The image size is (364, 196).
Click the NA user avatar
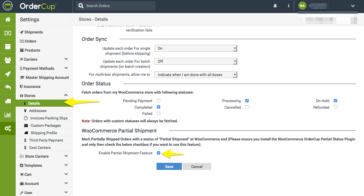pyautogui.click(x=302, y=6)
